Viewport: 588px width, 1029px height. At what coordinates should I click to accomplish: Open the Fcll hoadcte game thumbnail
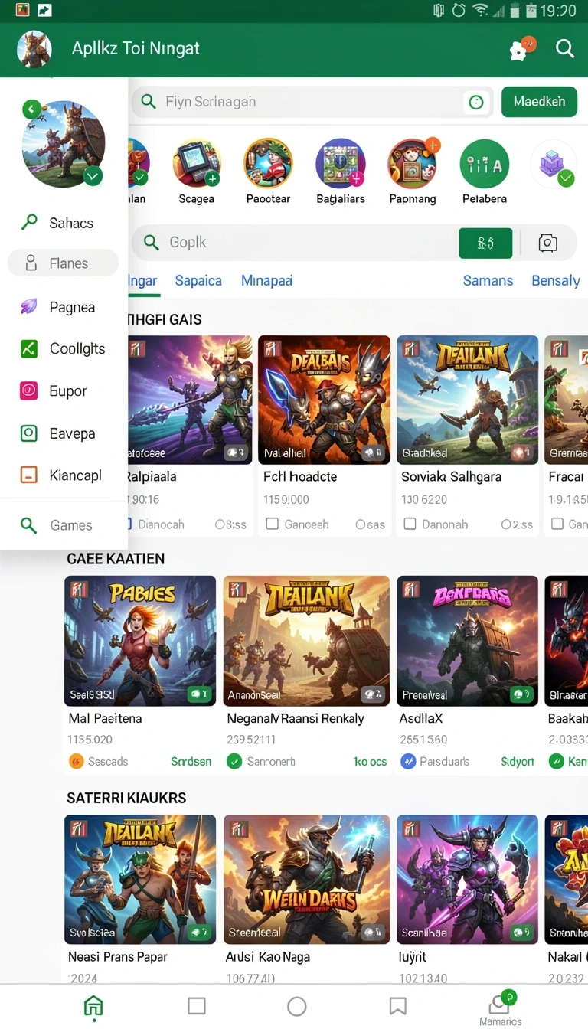pos(324,400)
